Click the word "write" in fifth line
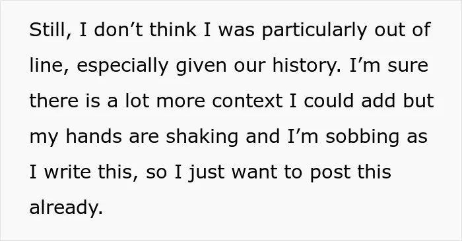 (67, 172)
